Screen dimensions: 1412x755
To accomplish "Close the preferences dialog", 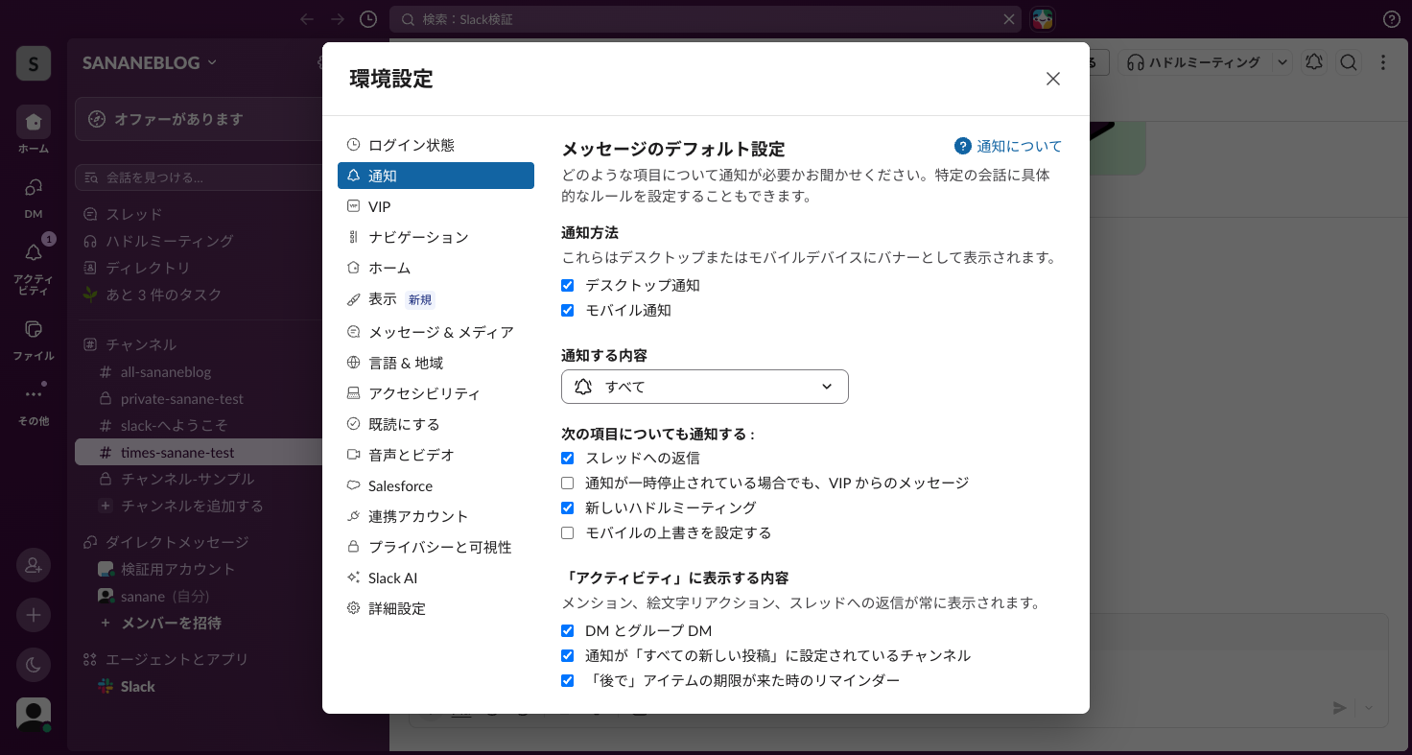I will click(x=1053, y=79).
